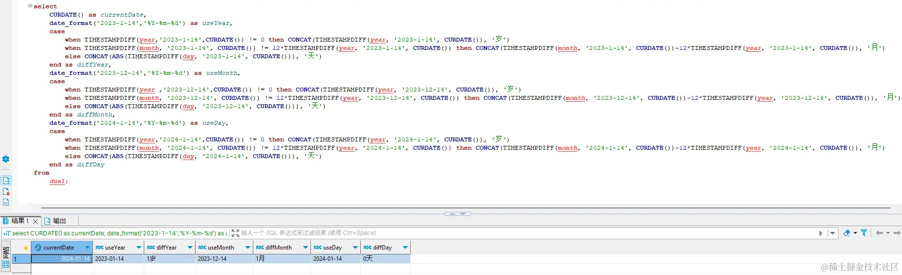
Task: Select cell 2024-01-14 under currentDate
Action: tap(62, 259)
